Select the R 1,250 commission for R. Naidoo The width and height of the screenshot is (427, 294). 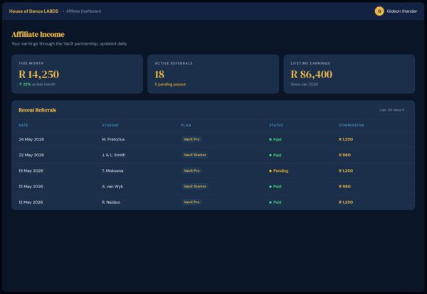(x=346, y=202)
